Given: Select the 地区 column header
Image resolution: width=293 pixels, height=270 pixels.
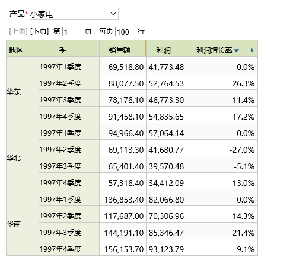Looking at the screenshot, I should pyautogui.click(x=23, y=49).
